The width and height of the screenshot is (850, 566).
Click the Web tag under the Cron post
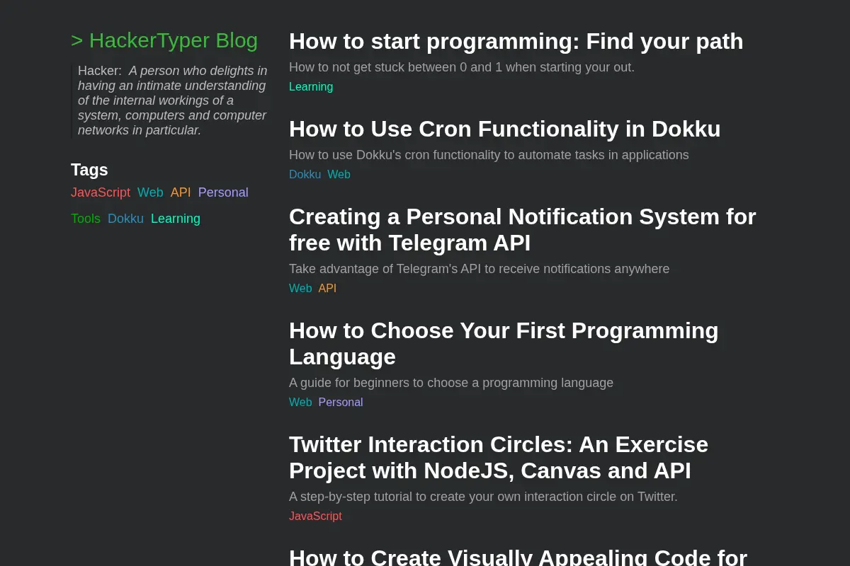click(x=339, y=174)
